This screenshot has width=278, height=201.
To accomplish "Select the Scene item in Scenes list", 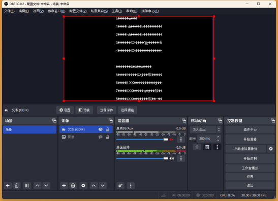I will pos(29,129).
